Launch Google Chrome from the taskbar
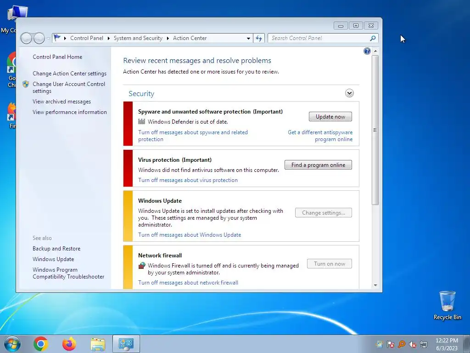470x353 pixels. (x=41, y=344)
